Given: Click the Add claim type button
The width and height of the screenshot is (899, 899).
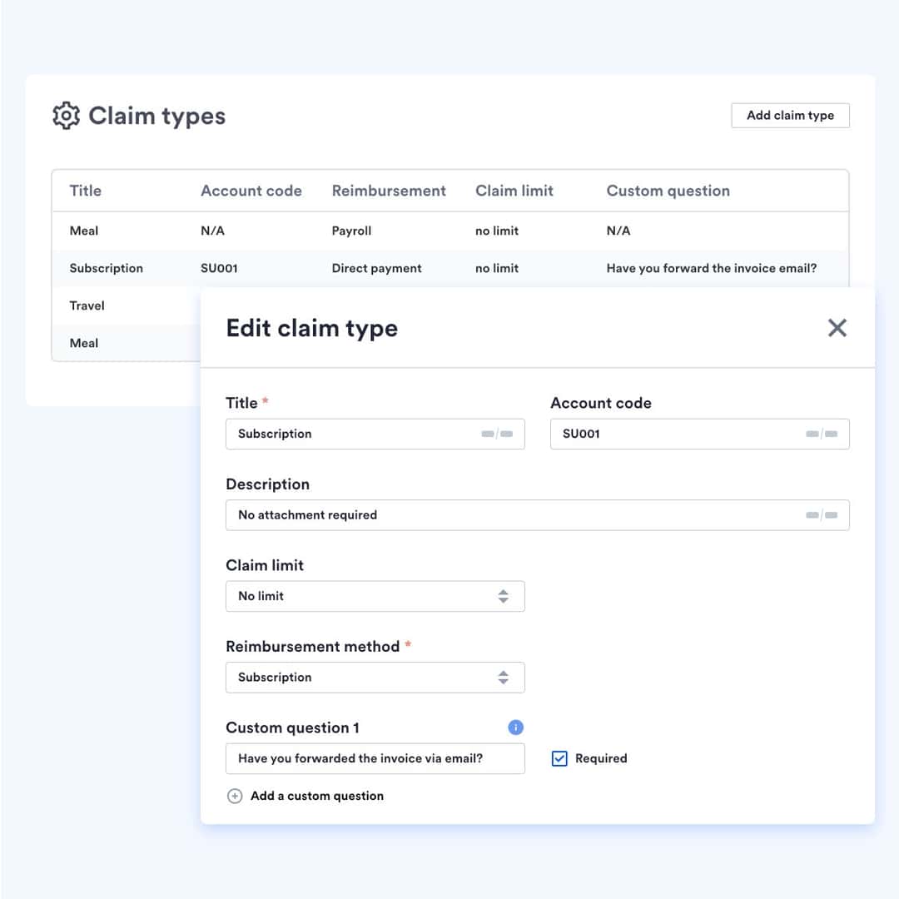Looking at the screenshot, I should (x=789, y=115).
